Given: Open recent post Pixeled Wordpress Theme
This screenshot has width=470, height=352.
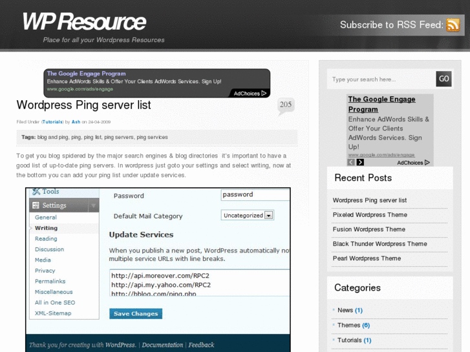Looking at the screenshot, I should tap(370, 215).
